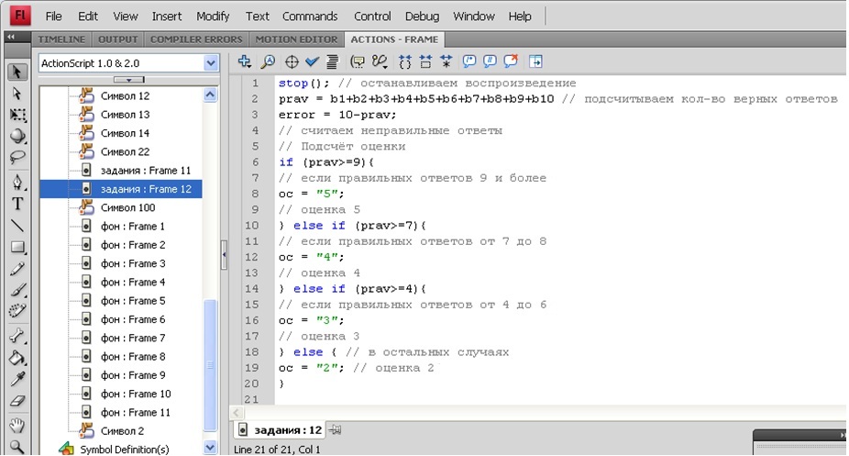Screen dimensions: 849x456
Task: Select the Bone tool
Action: (x=17, y=337)
